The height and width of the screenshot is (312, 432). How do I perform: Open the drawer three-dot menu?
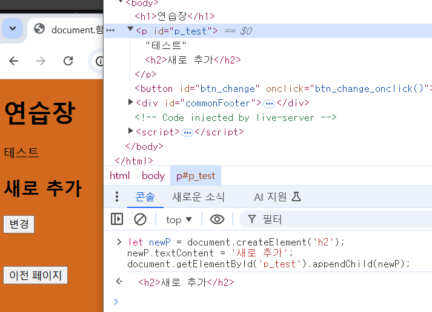(117, 197)
